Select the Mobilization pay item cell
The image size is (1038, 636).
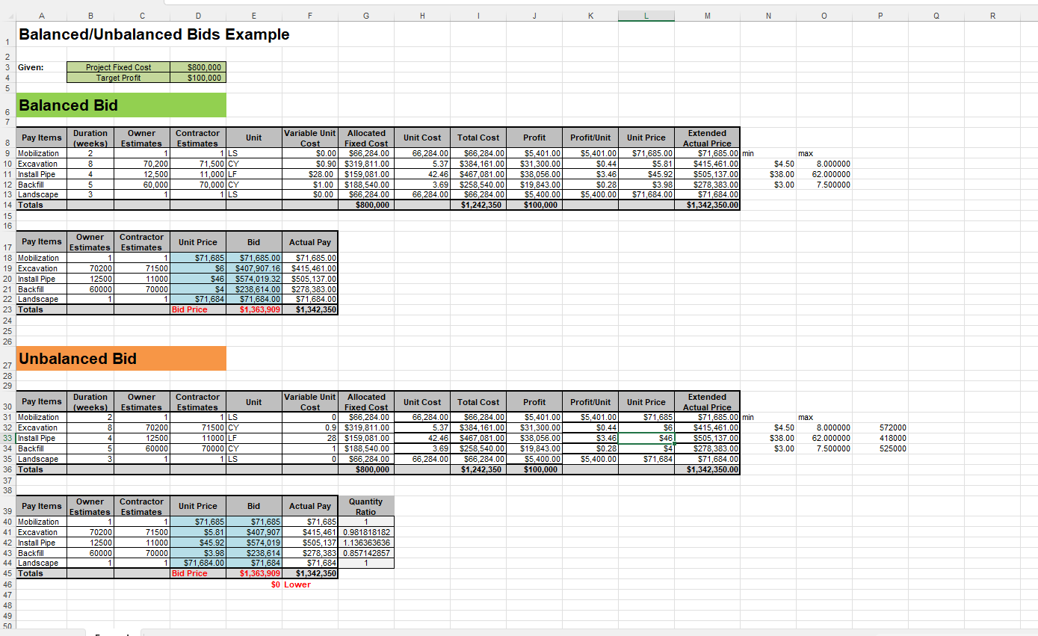tap(41, 153)
